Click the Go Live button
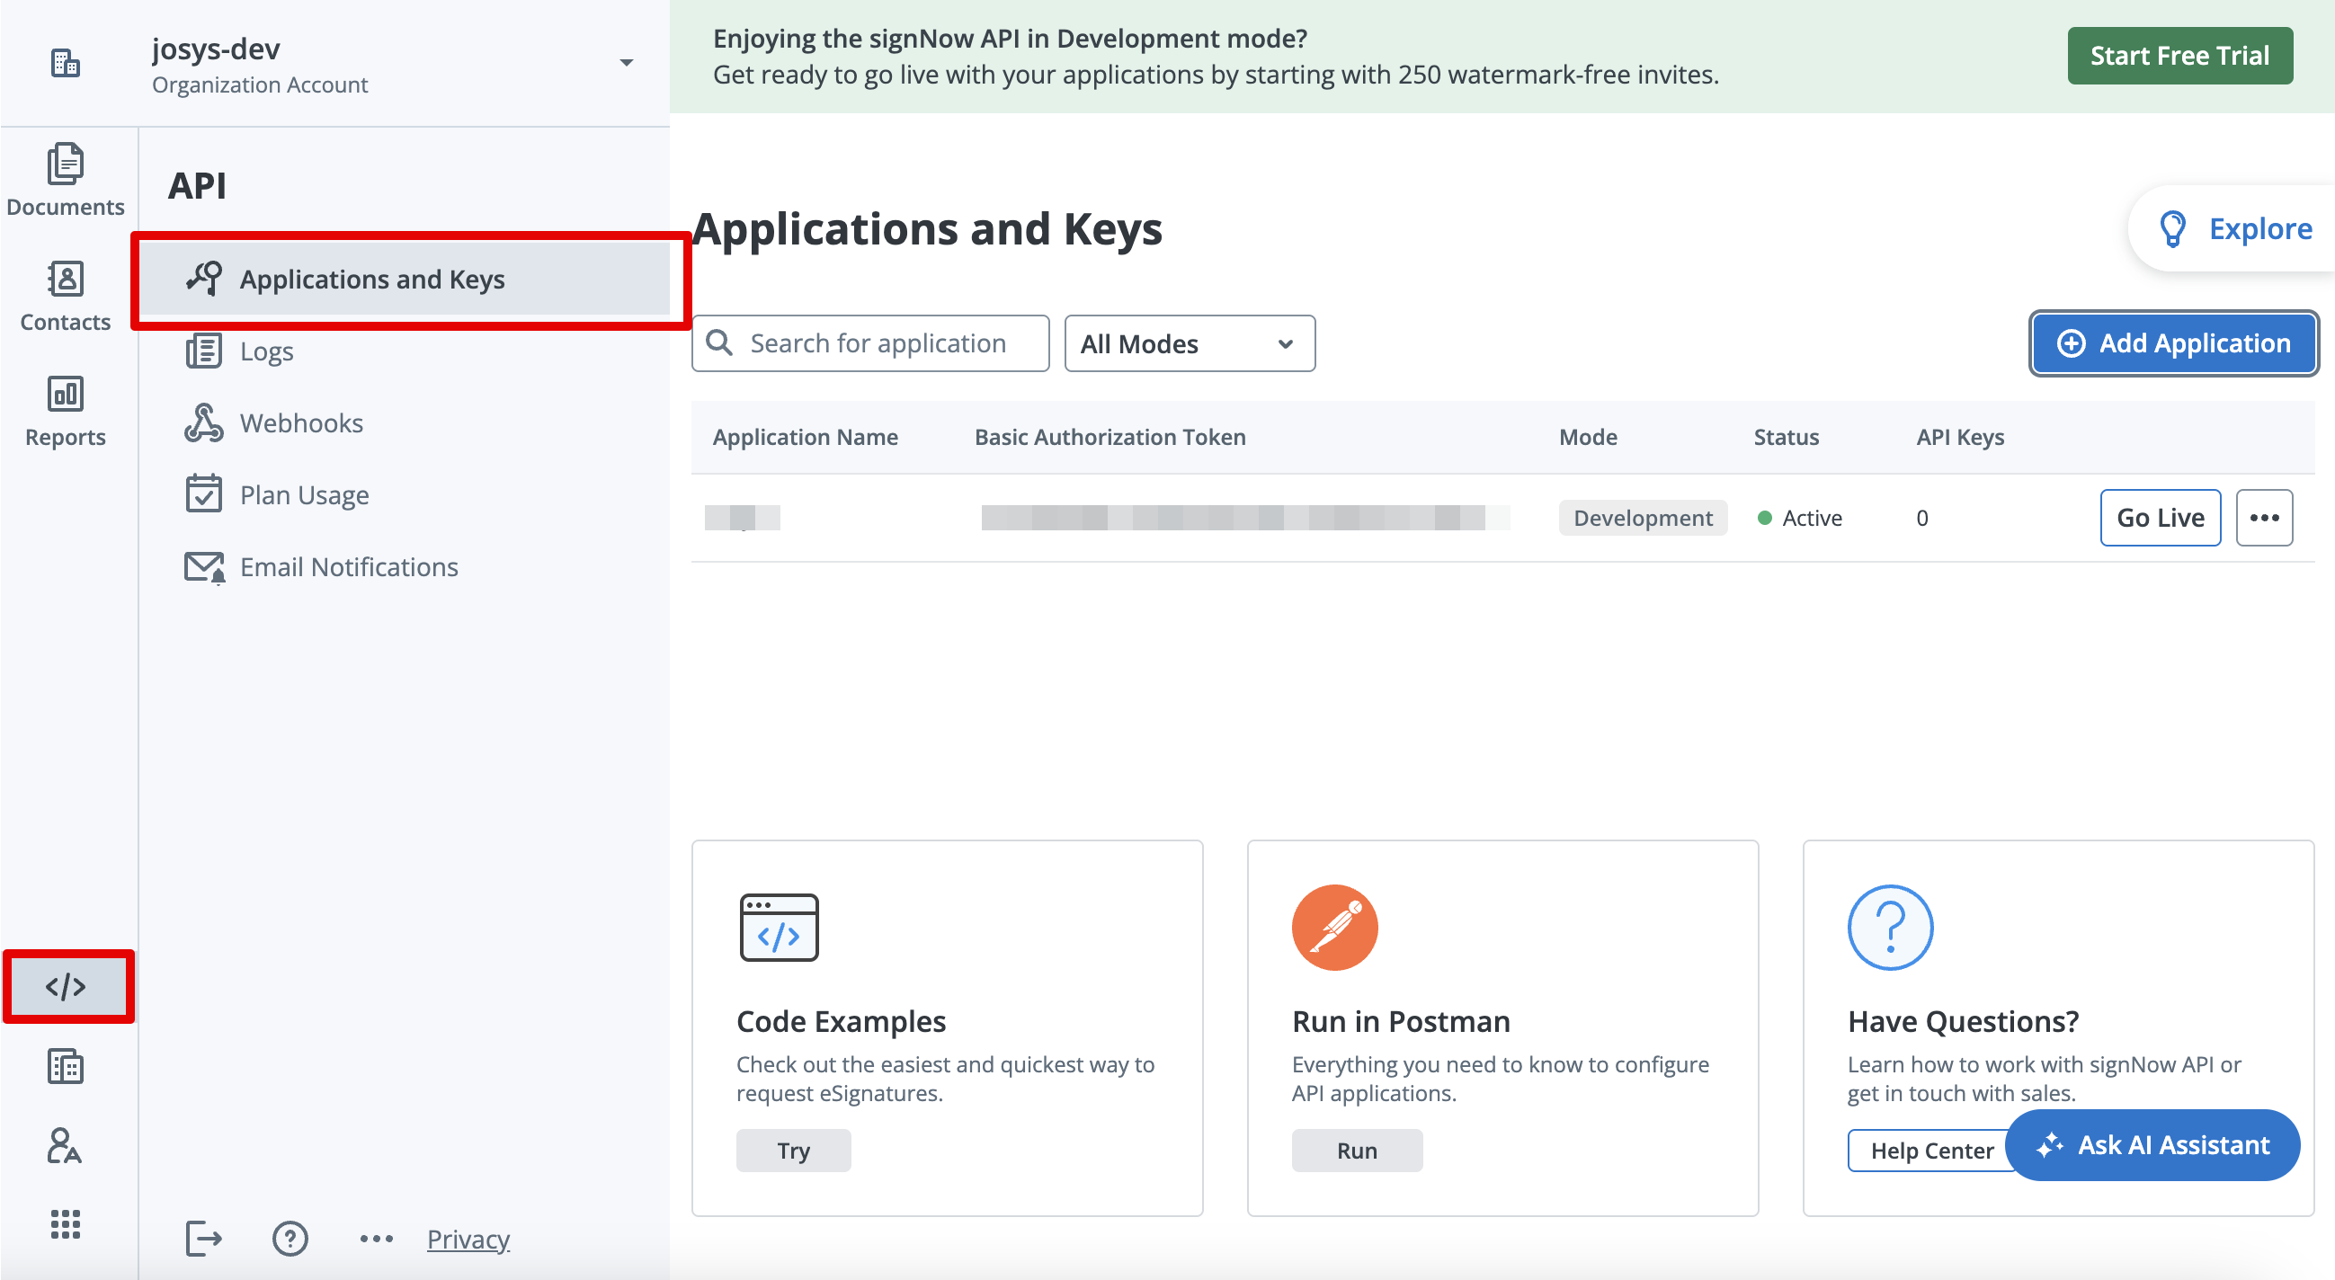2335x1280 pixels. (x=2159, y=518)
